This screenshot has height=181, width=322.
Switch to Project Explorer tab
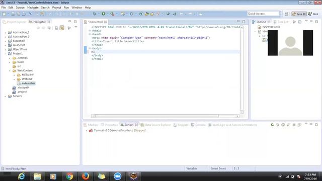[x=15, y=22]
